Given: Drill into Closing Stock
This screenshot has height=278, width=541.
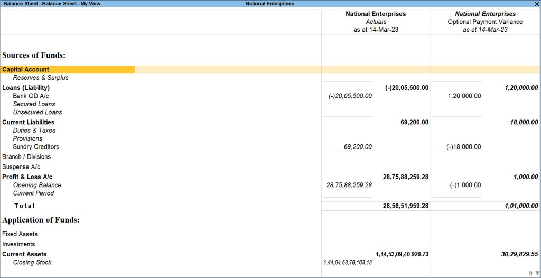Looking at the screenshot, I should click(x=32, y=263).
